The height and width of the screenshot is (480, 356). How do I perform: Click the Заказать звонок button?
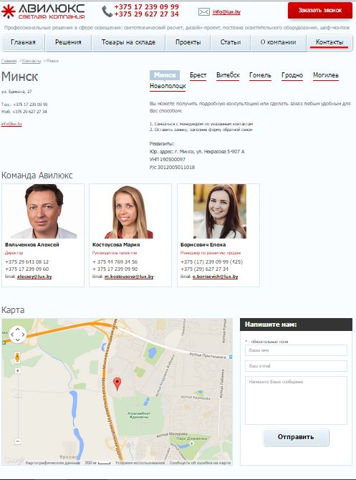320,11
